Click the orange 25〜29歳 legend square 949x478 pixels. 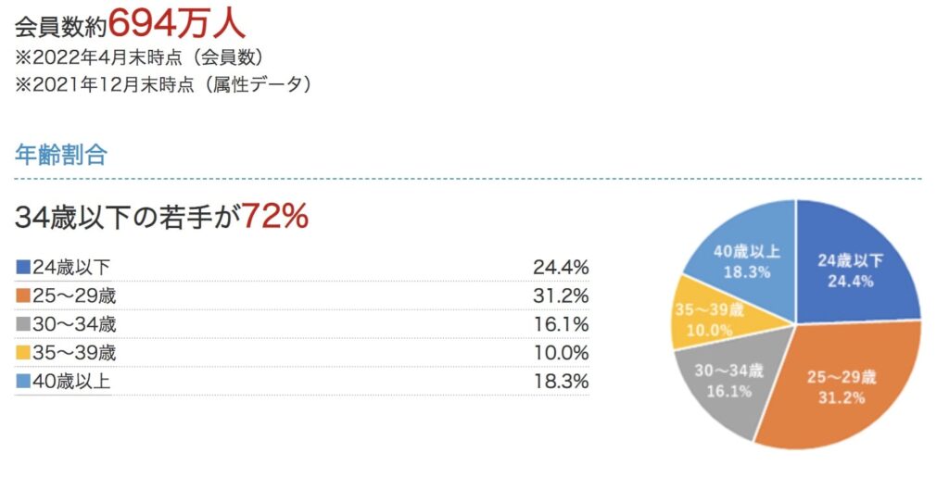23,296
